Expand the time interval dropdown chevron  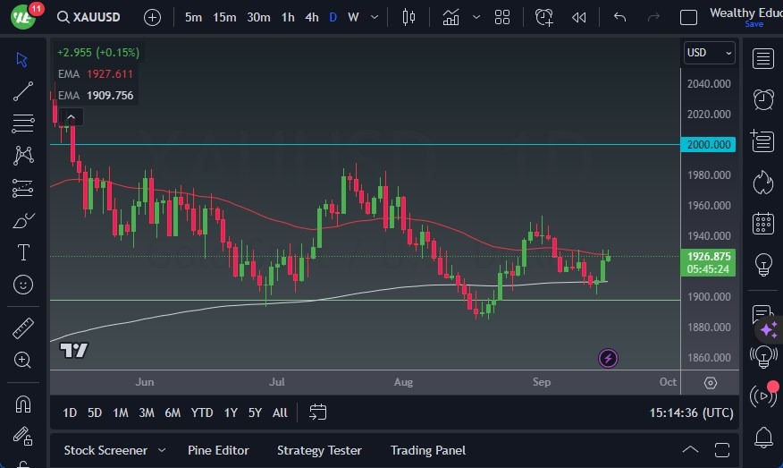coord(373,17)
